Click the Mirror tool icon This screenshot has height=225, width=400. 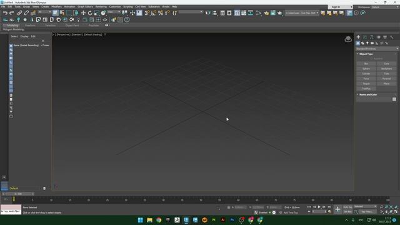pyautogui.click(x=208, y=12)
